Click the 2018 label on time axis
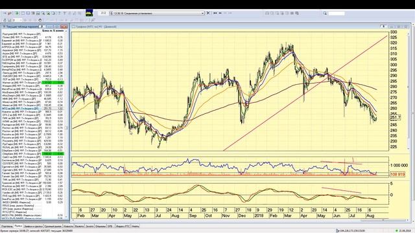 [x=258, y=216]
